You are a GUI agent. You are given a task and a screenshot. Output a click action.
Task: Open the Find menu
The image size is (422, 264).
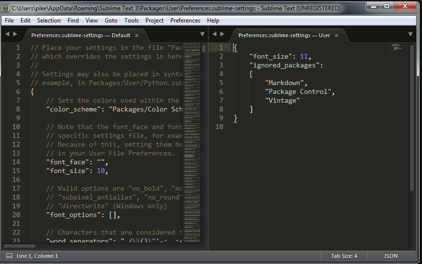(x=73, y=21)
